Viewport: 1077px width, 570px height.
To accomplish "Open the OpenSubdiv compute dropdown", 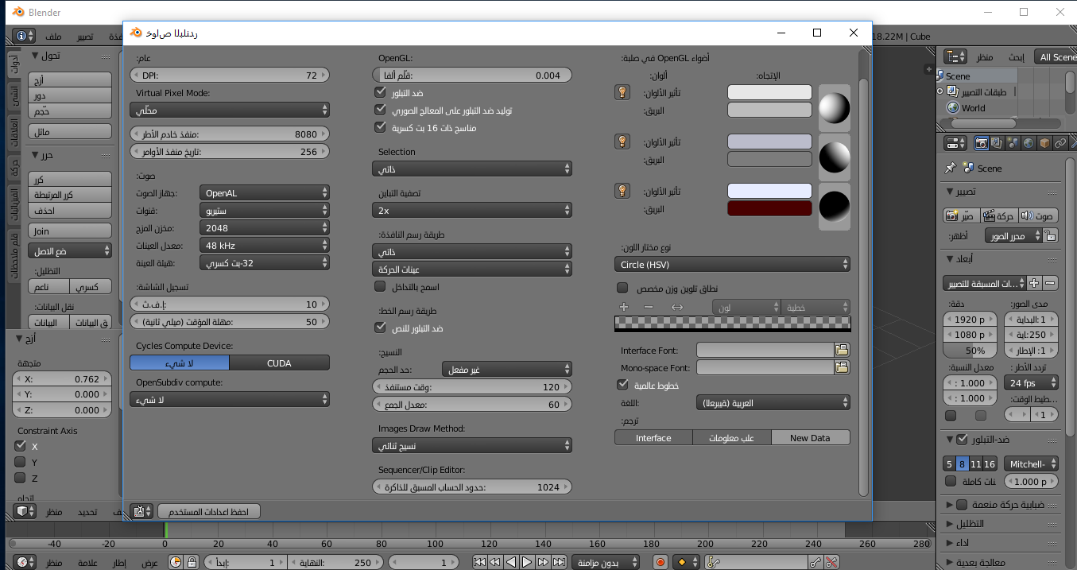I will tap(230, 399).
